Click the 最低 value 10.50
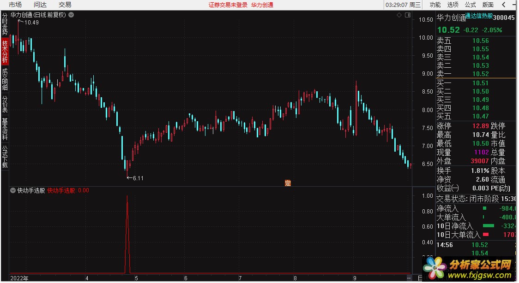The width and height of the screenshot is (519, 283). click(481, 143)
